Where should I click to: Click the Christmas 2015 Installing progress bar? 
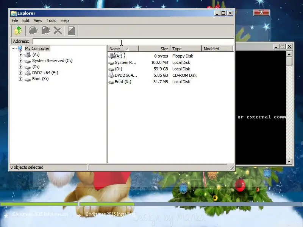pos(191,204)
